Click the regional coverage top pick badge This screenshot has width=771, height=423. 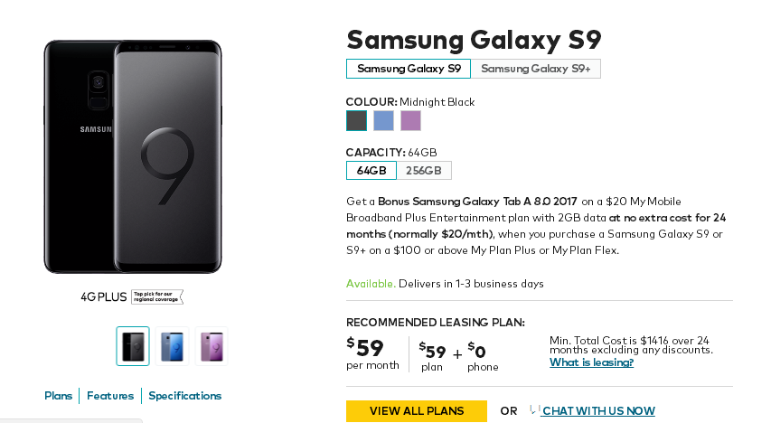point(157,297)
